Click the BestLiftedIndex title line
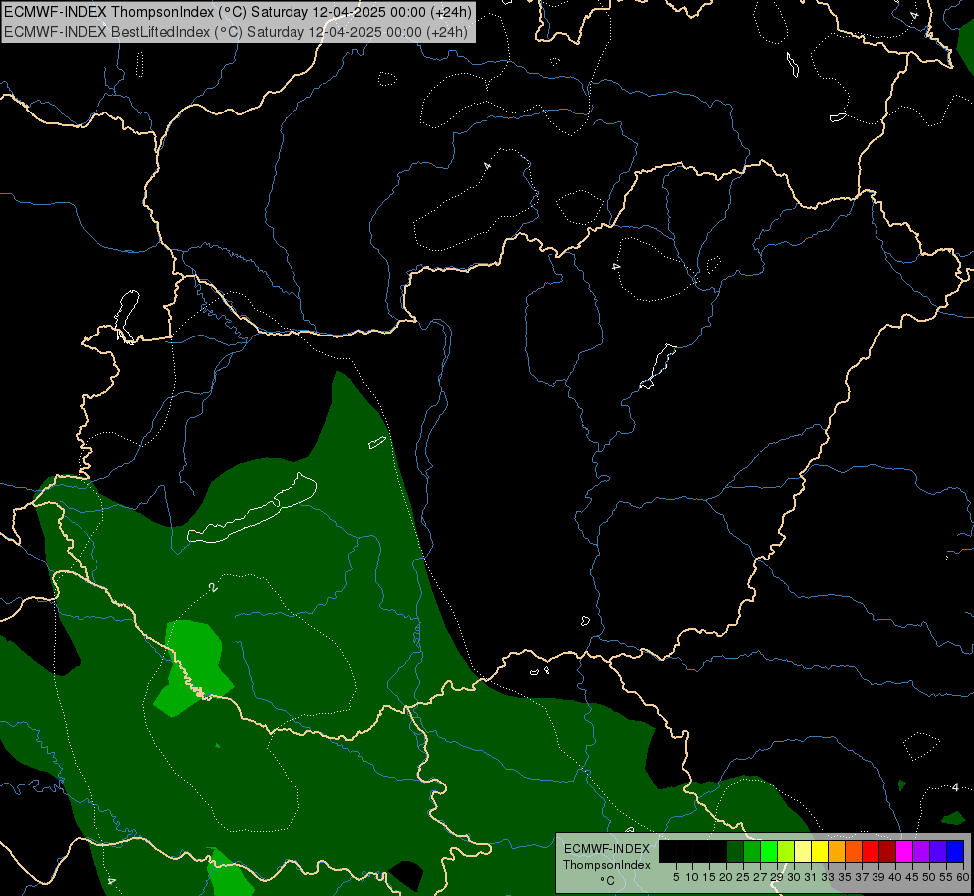974x896 pixels. [x=236, y=32]
